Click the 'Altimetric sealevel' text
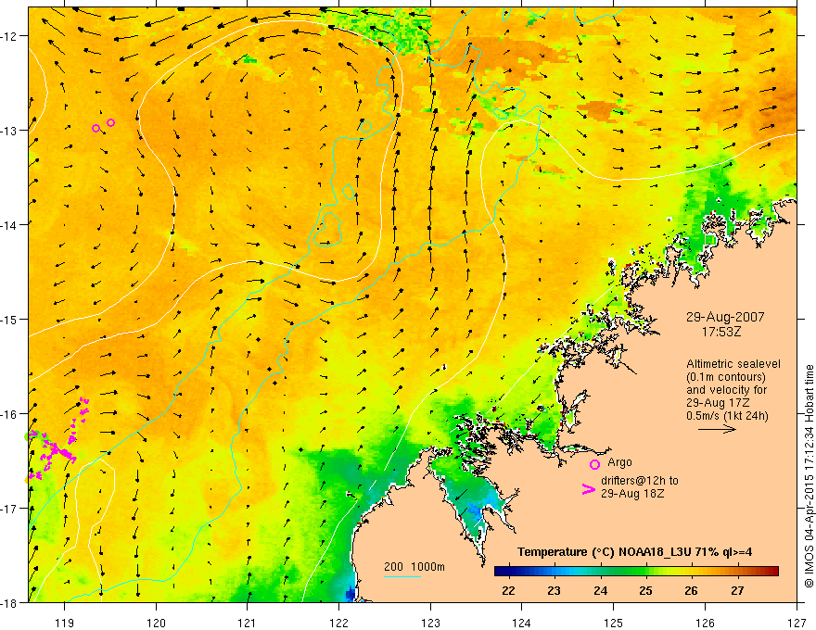Image resolution: width=816 pixels, height=630 pixels. click(733, 364)
